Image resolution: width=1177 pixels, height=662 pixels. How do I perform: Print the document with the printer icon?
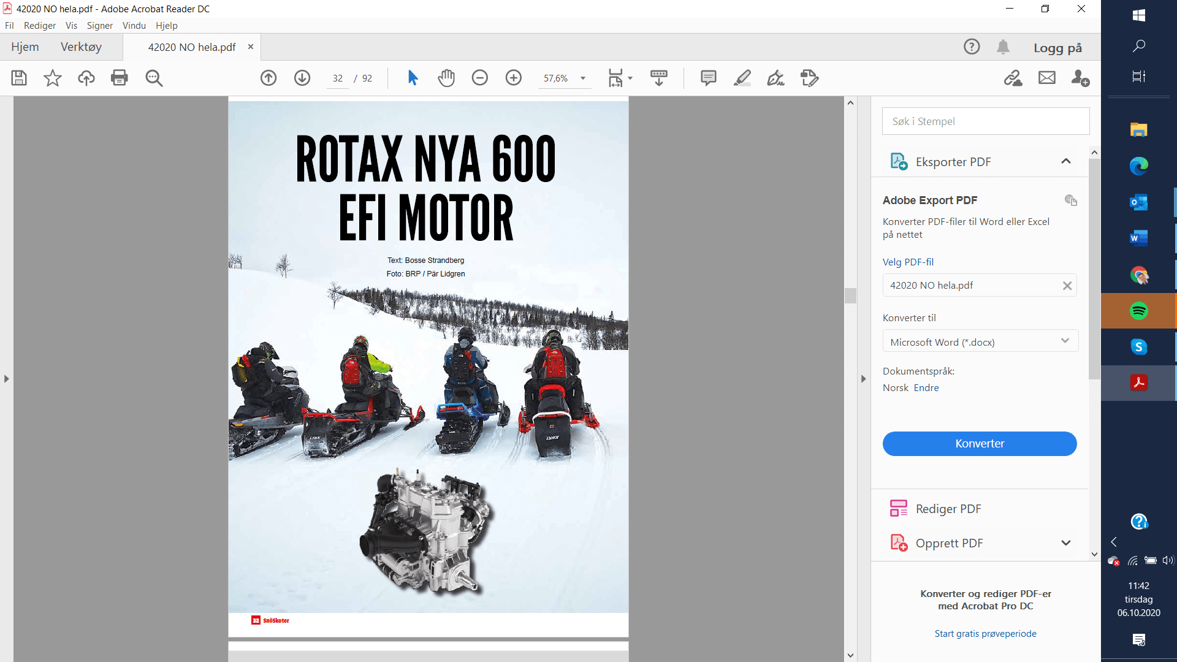click(120, 78)
